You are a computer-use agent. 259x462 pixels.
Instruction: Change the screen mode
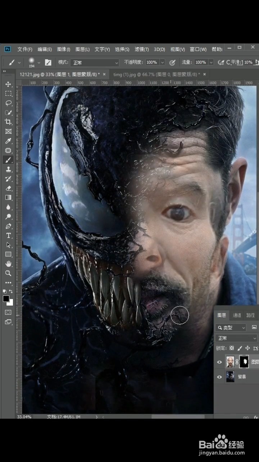(8, 322)
